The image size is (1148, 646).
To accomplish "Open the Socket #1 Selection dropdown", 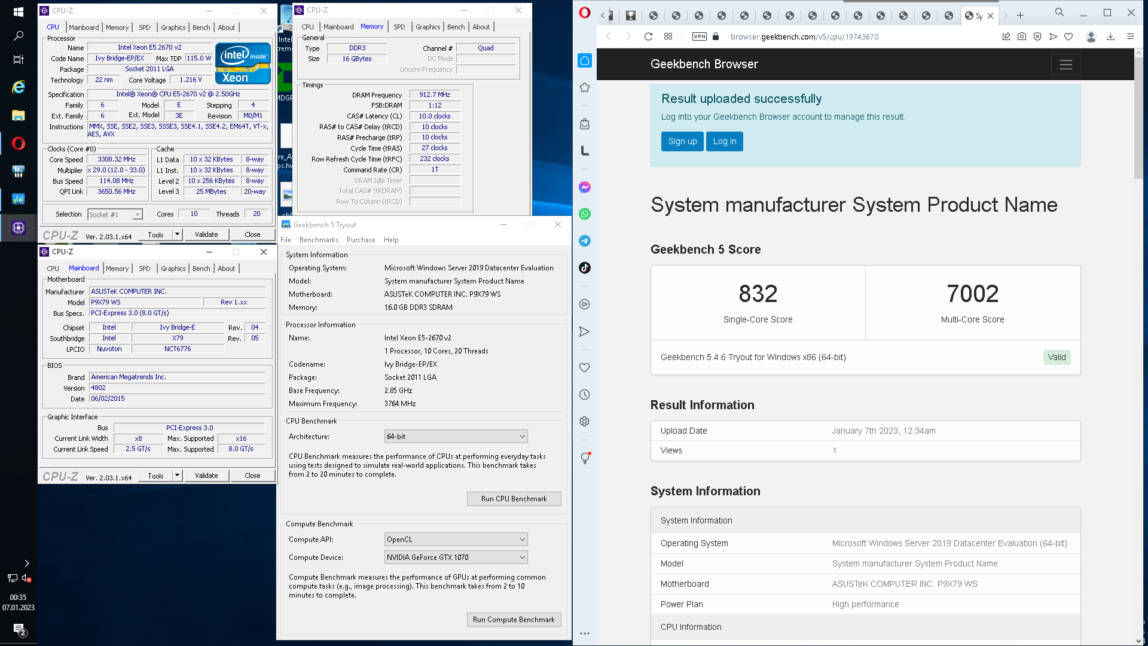I will click(115, 215).
